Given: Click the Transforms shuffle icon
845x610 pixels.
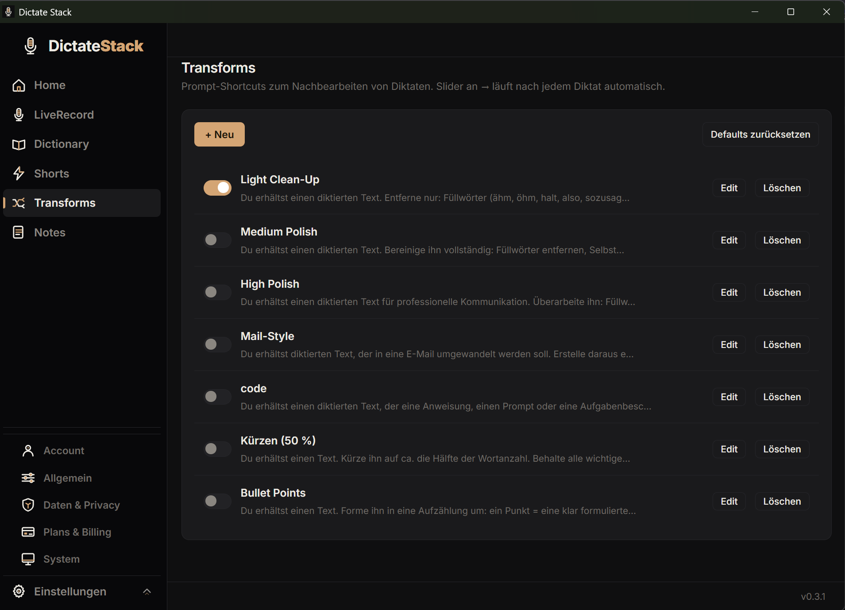Looking at the screenshot, I should [19, 203].
